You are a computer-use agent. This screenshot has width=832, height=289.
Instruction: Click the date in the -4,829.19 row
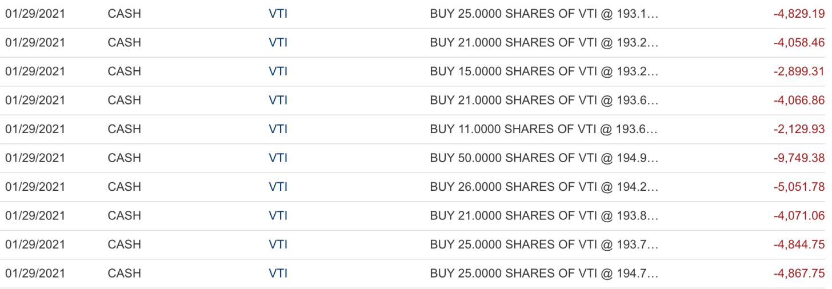35,14
